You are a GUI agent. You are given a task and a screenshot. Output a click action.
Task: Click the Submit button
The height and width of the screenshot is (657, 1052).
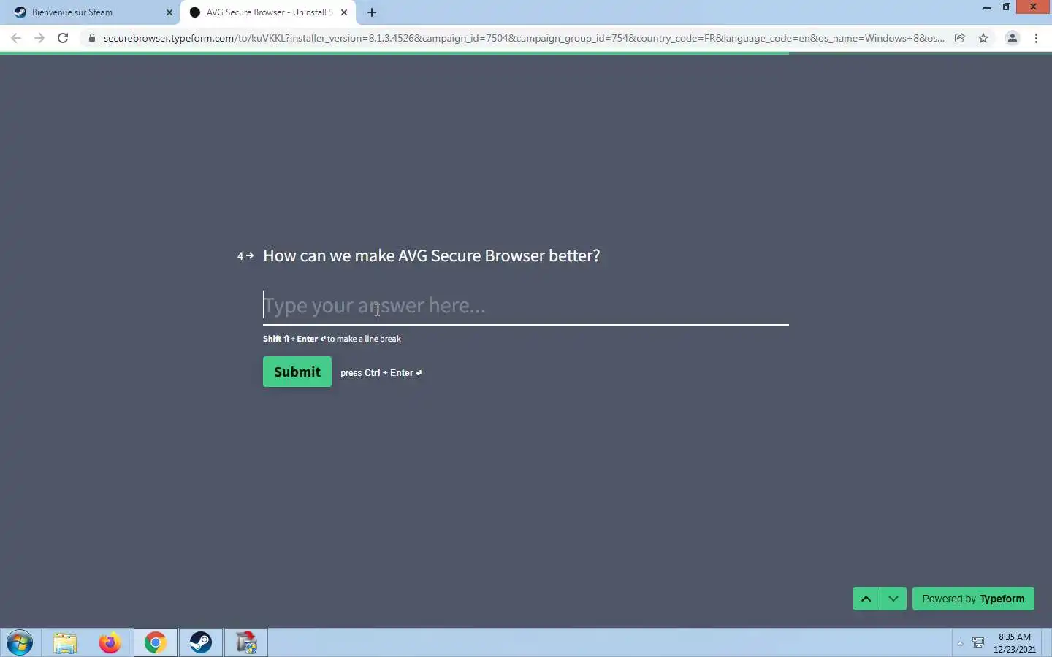pos(297,372)
